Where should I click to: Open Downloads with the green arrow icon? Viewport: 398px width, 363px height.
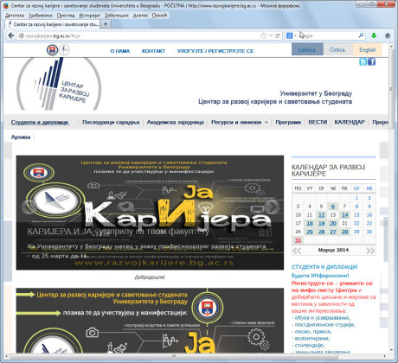coord(374,35)
